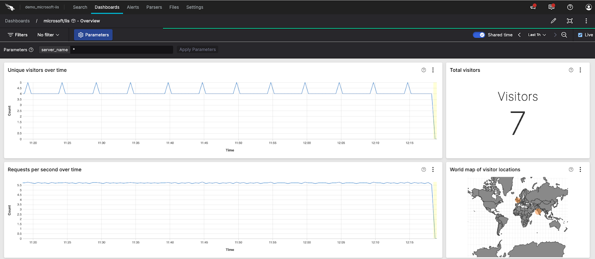595x259 pixels.
Task: Expand the No filter dropdown
Action: (48, 35)
